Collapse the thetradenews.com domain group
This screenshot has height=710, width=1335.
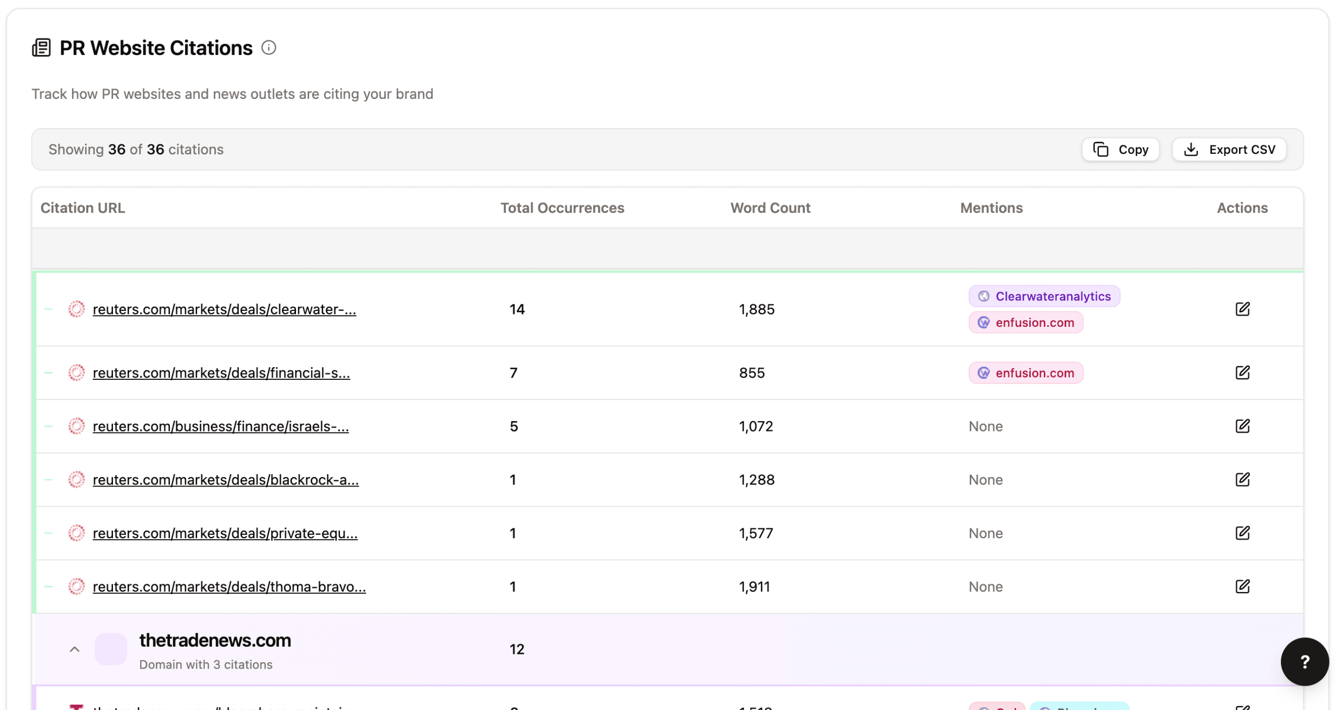click(x=74, y=649)
